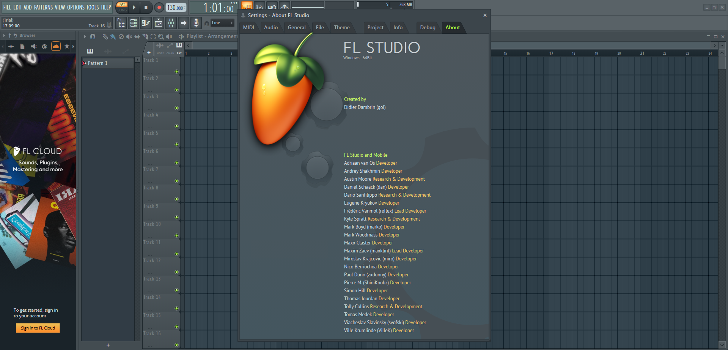Select the playlist mute tool
The height and width of the screenshot is (350, 728).
[129, 36]
